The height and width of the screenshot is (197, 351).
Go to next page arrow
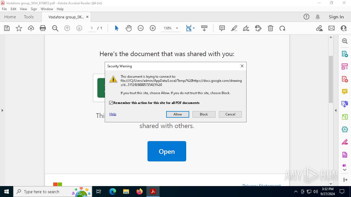pyautogui.click(x=79, y=28)
